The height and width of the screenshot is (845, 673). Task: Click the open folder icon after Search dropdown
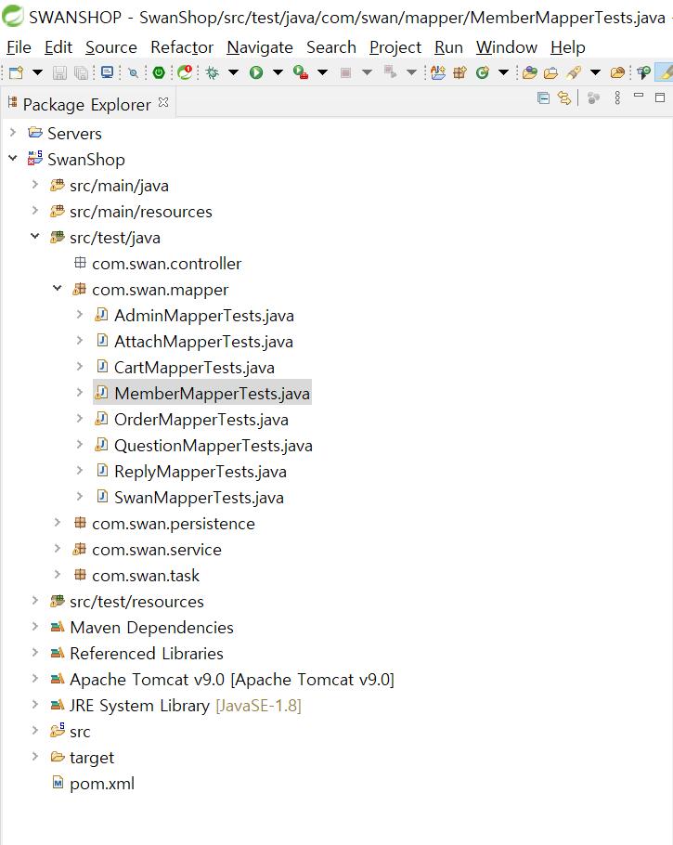tap(617, 72)
